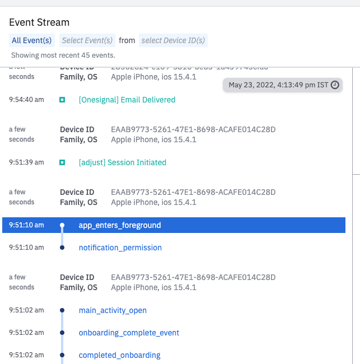Open the completed_onboarding event
Image resolution: width=360 pixels, height=364 pixels.
[x=119, y=355]
